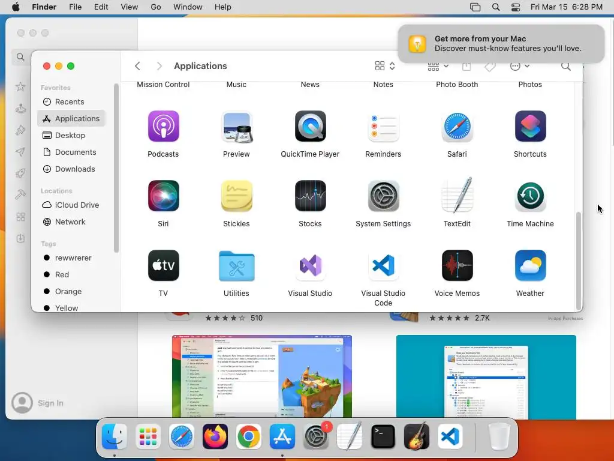Select the Utilities folder icon
Screen dimensions: 614x461
236,266
